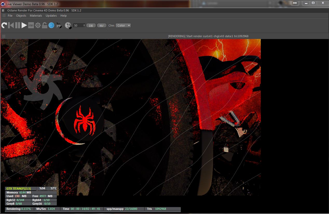Start rendering with the play icon
329x214 pixels.
pos(24,25)
